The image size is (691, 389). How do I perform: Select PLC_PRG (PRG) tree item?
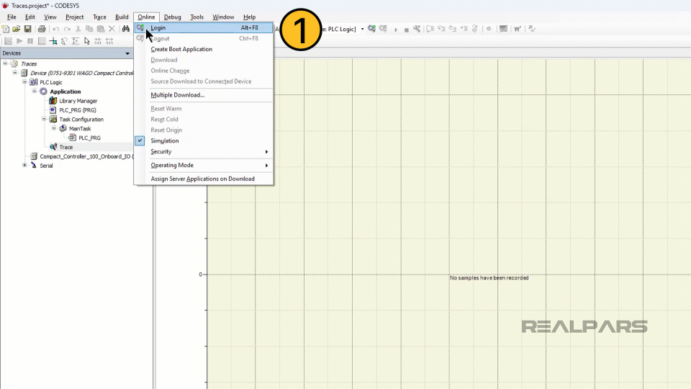(x=78, y=110)
